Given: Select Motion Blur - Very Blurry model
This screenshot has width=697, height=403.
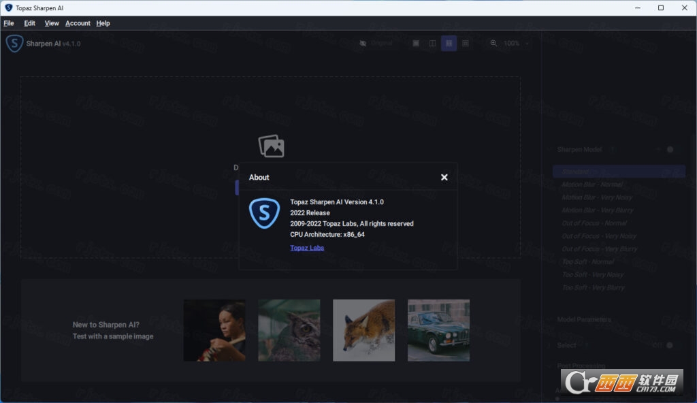Looking at the screenshot, I should [598, 210].
